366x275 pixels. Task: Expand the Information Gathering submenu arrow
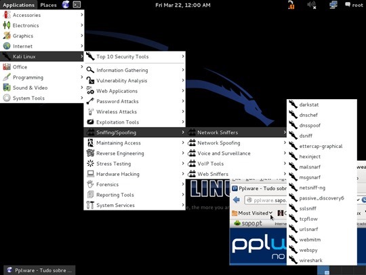[183, 70]
